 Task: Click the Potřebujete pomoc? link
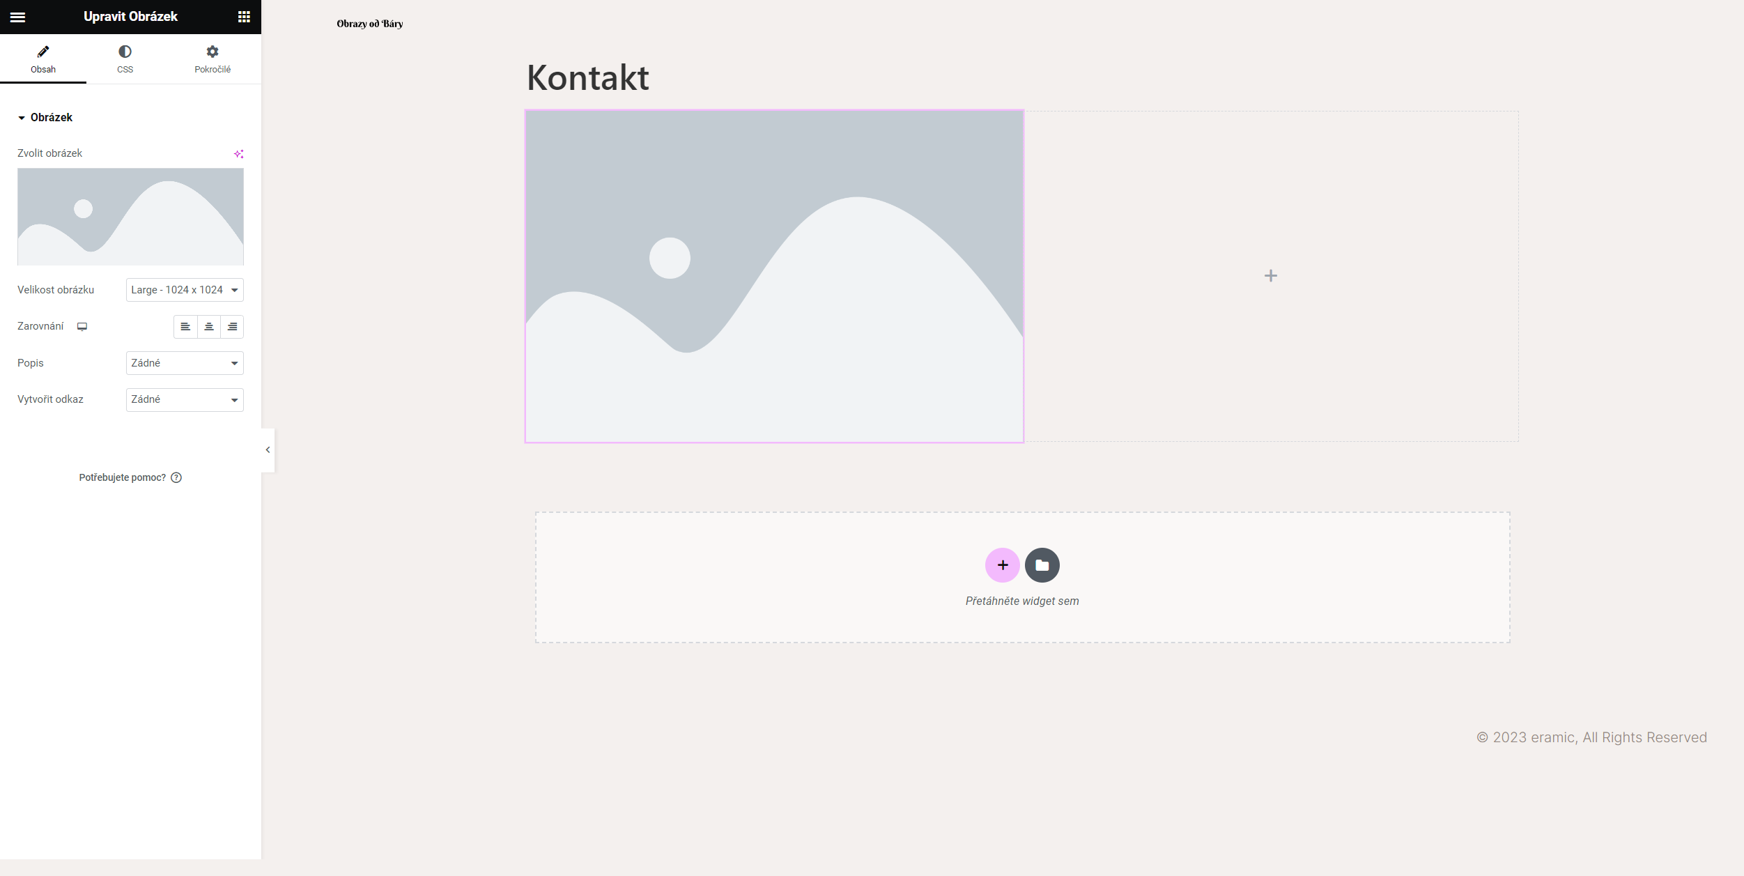point(122,477)
